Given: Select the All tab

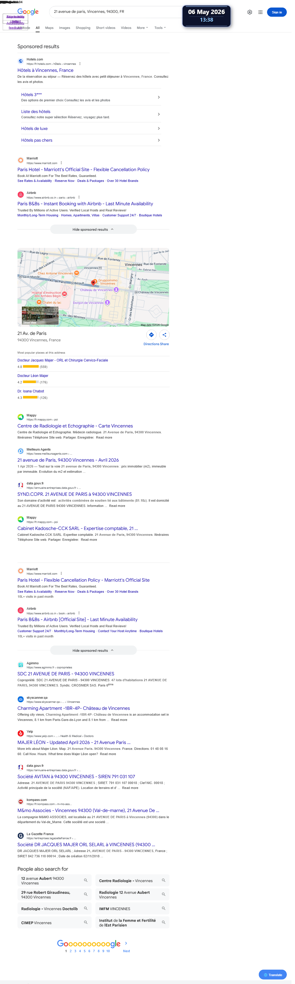Looking at the screenshot, I should coord(38,28).
